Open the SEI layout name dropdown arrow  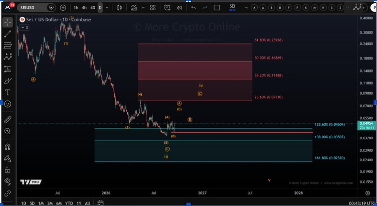246,8
